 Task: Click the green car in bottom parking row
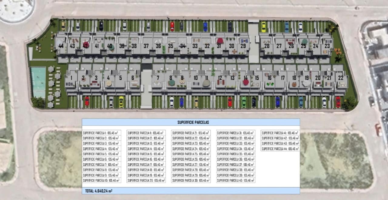click(x=243, y=102)
